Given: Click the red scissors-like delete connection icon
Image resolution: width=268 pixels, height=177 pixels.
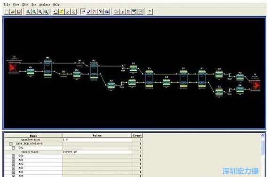Looking at the screenshot, I should point(95,12).
